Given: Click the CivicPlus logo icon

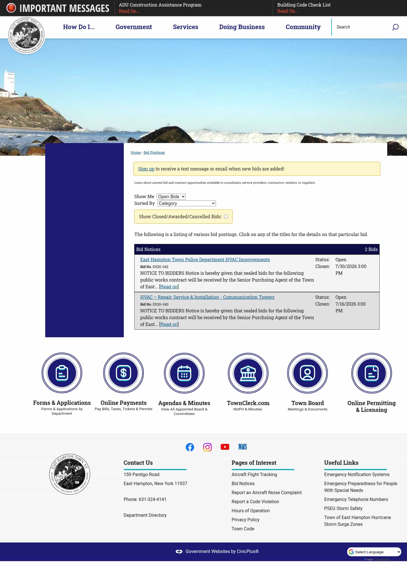Looking at the screenshot, I should click(x=179, y=552).
